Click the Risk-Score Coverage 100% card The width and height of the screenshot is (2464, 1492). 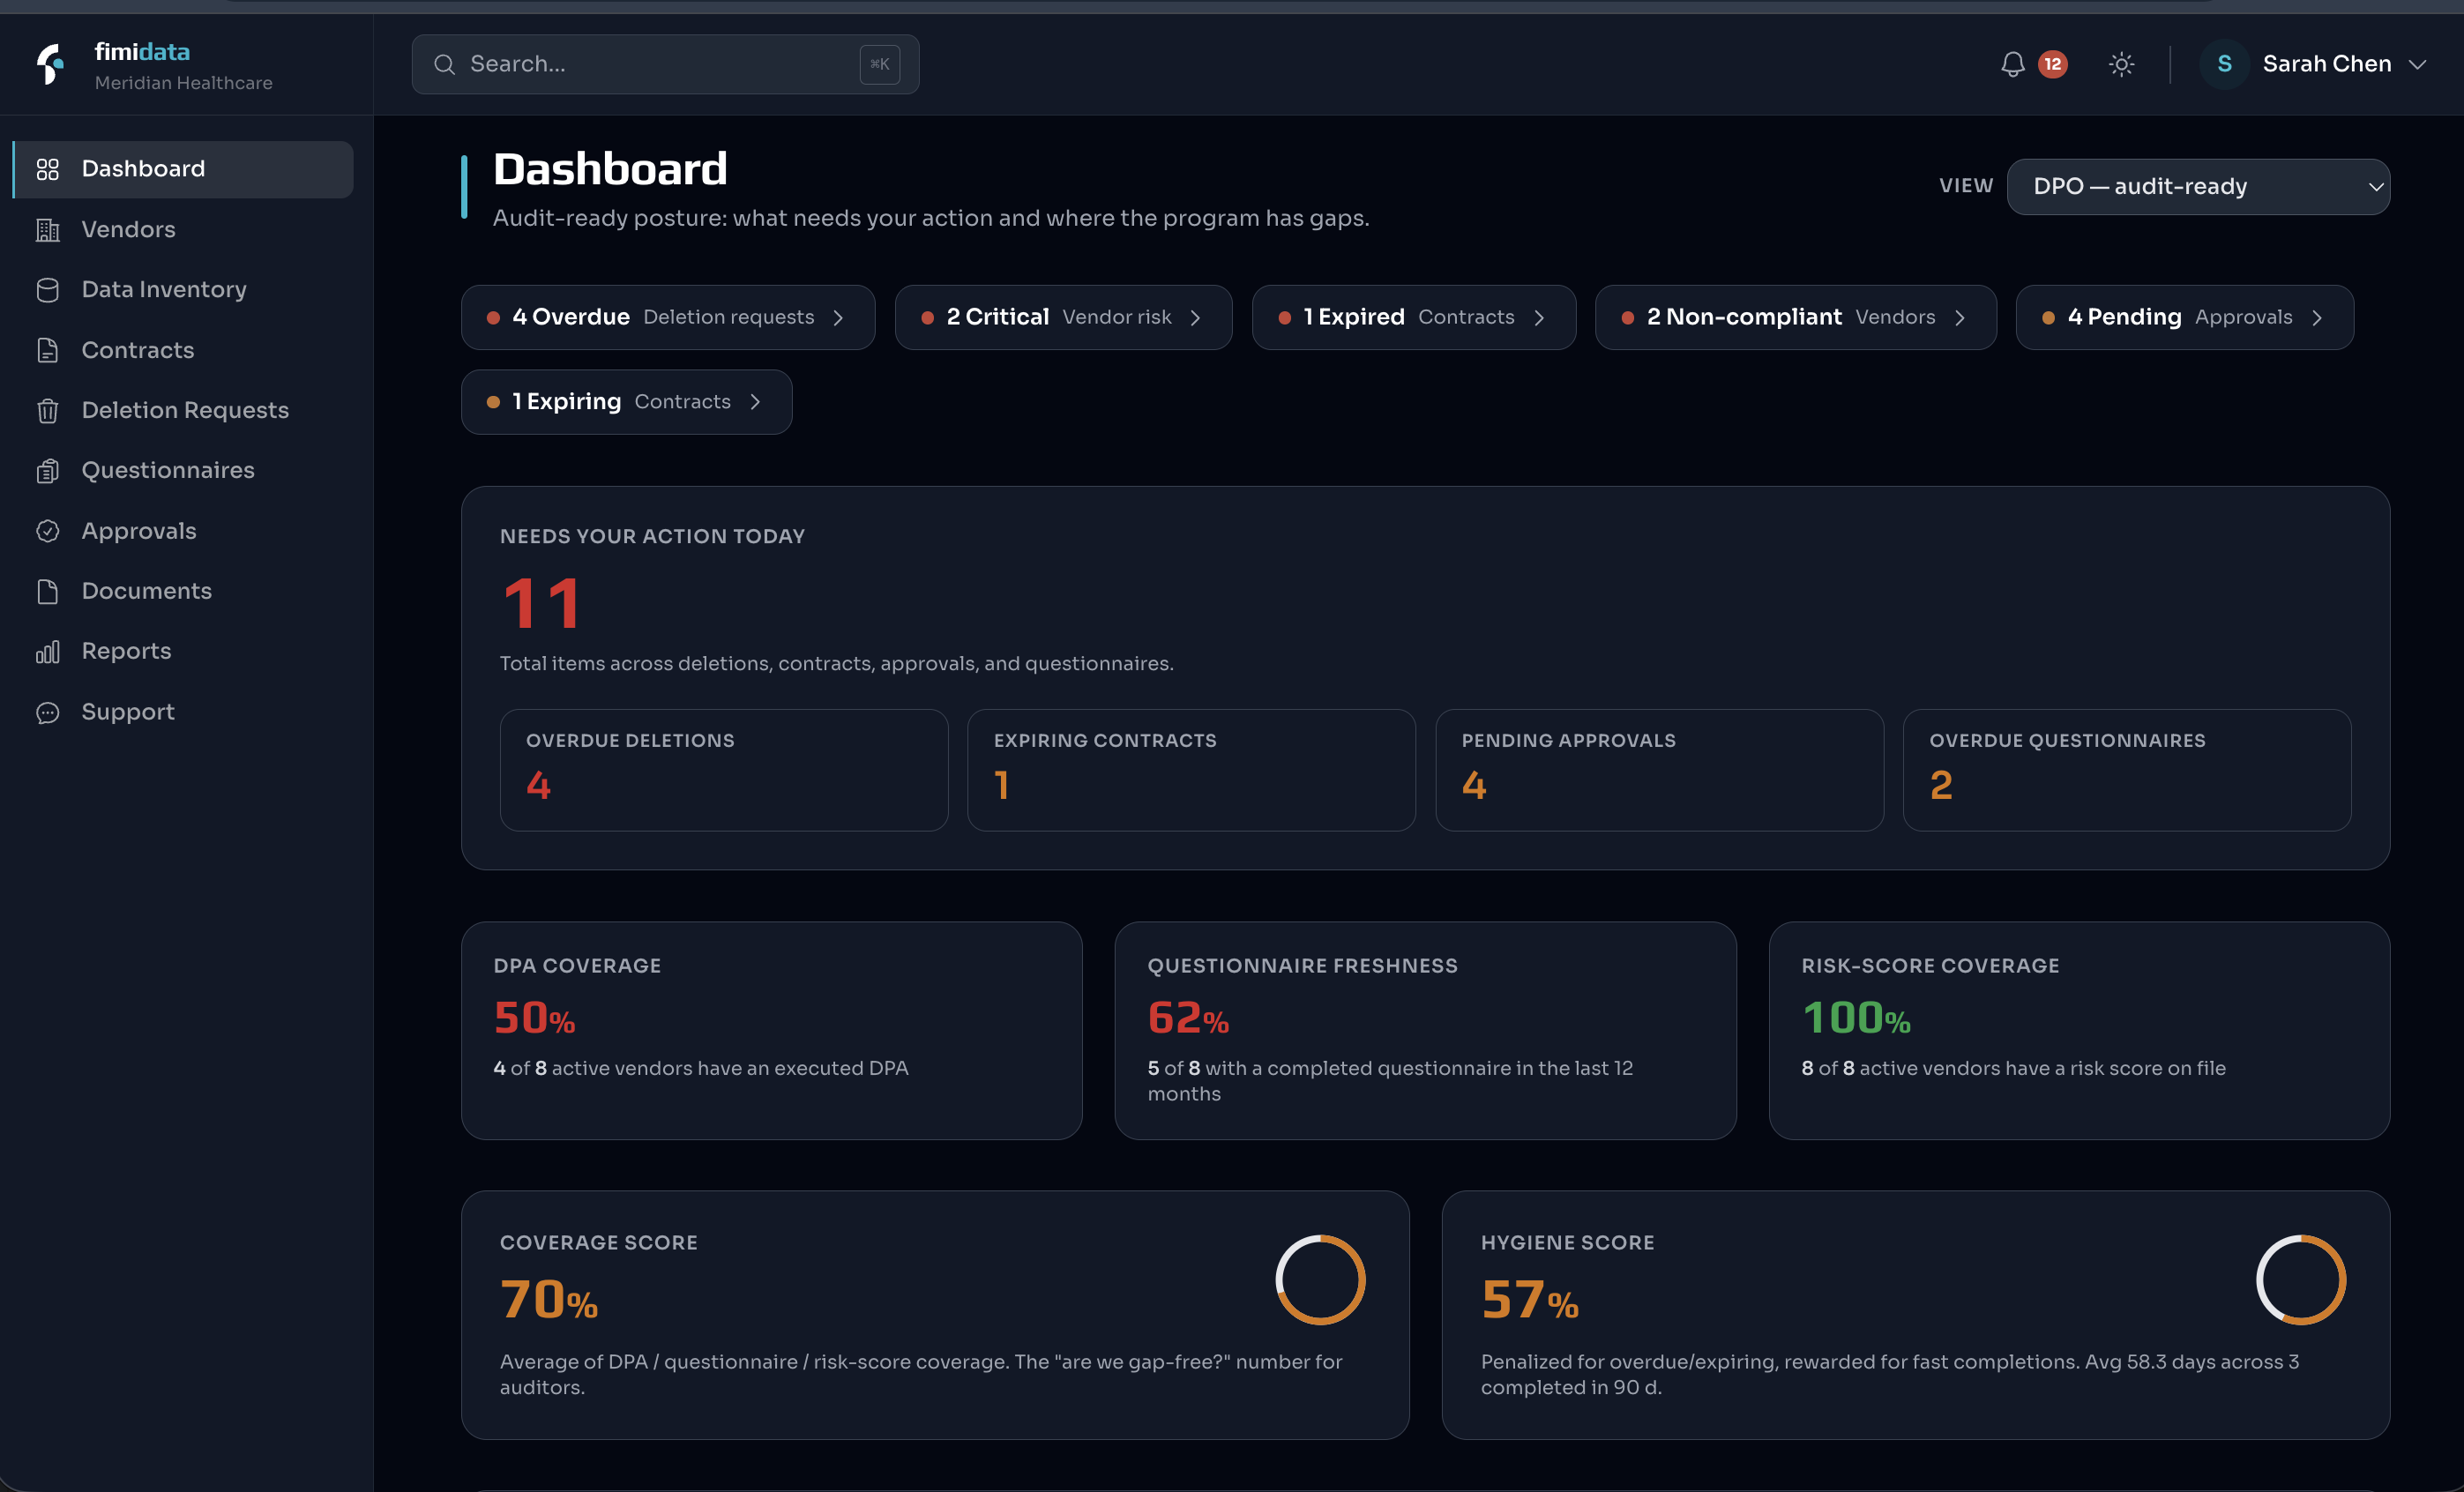tap(2079, 1030)
